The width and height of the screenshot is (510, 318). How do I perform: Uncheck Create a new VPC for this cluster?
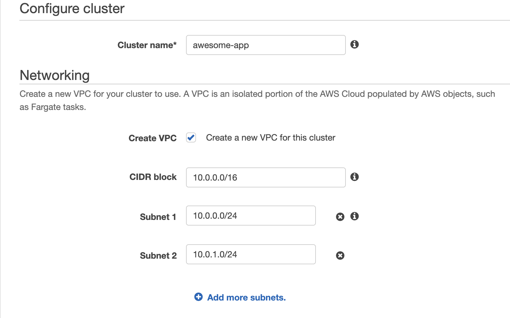(x=191, y=137)
